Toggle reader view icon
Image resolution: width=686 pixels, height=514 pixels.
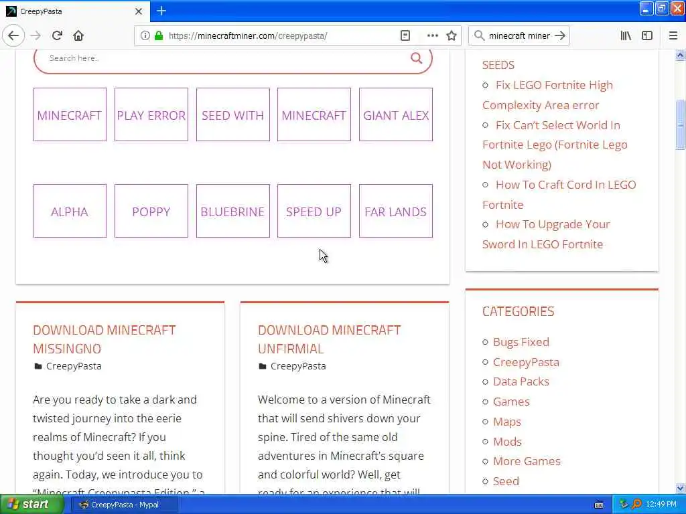click(x=405, y=35)
